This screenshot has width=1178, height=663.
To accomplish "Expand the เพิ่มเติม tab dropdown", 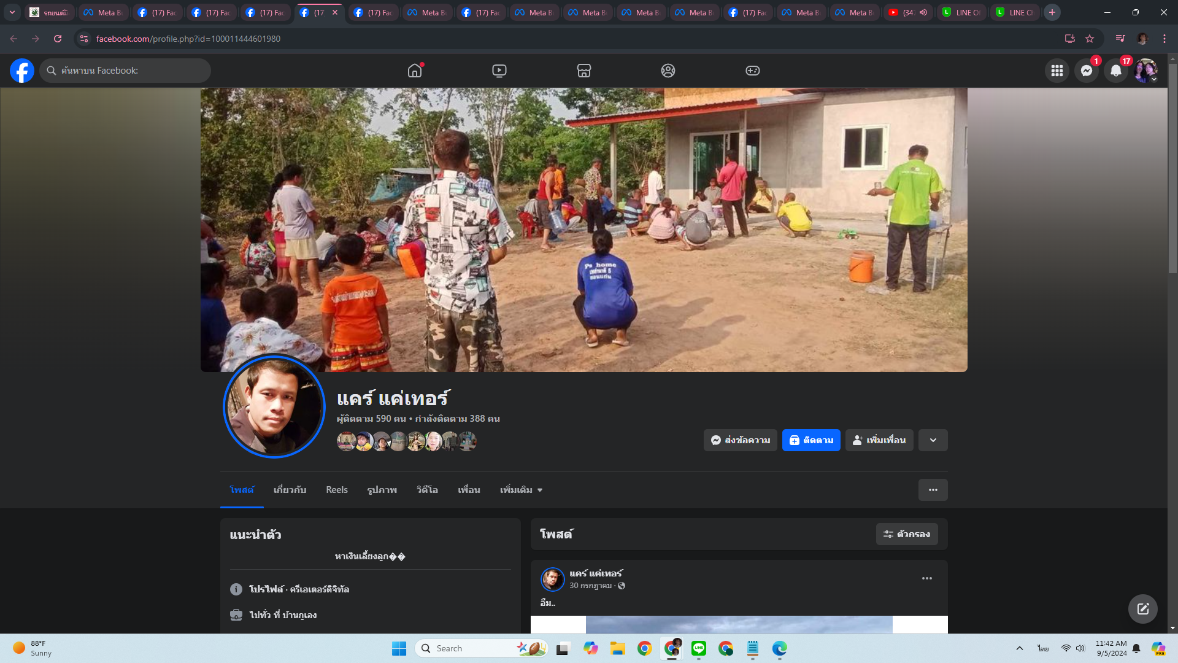I will pyautogui.click(x=521, y=490).
